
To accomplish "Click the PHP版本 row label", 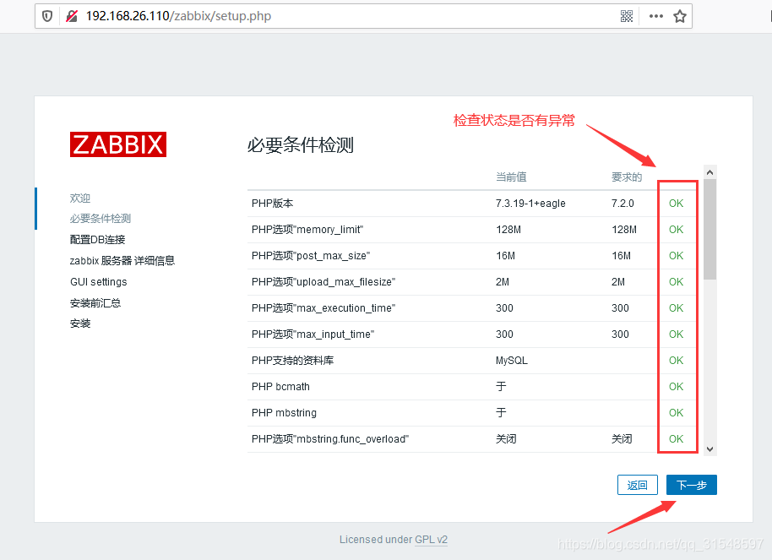I will point(272,204).
